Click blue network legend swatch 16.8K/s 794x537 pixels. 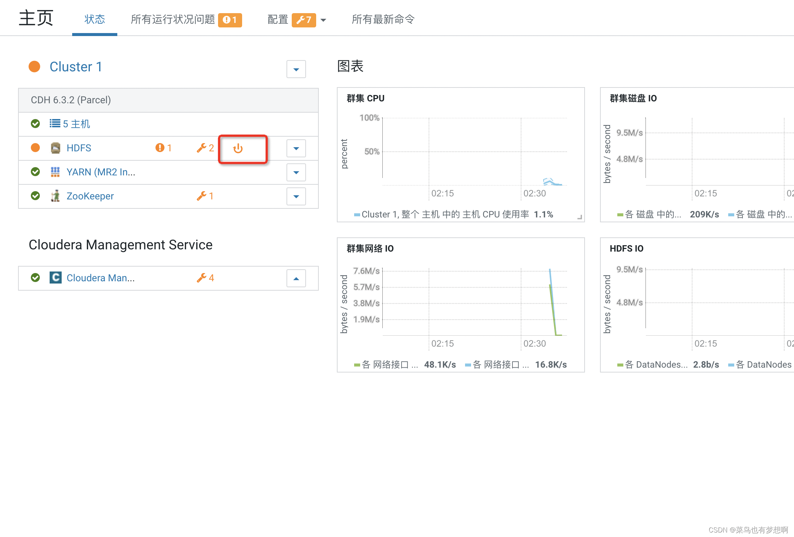point(468,365)
